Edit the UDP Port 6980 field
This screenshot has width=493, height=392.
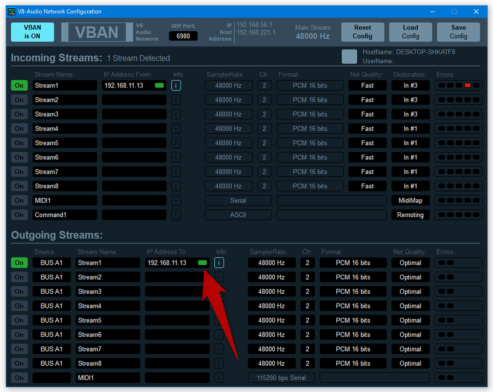(x=183, y=36)
